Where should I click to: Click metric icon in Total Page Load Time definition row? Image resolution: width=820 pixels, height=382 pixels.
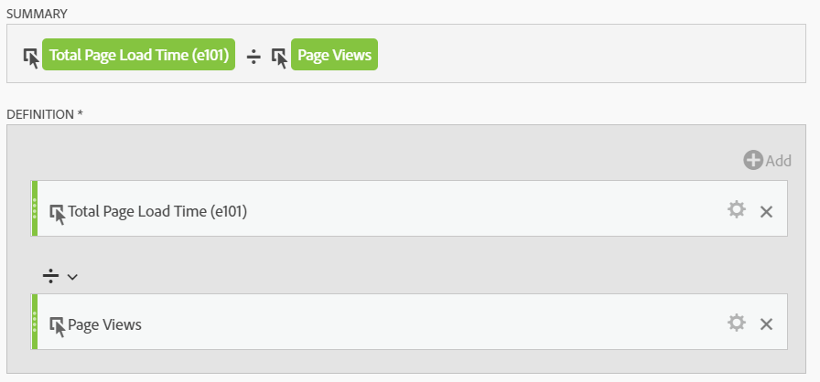(58, 214)
